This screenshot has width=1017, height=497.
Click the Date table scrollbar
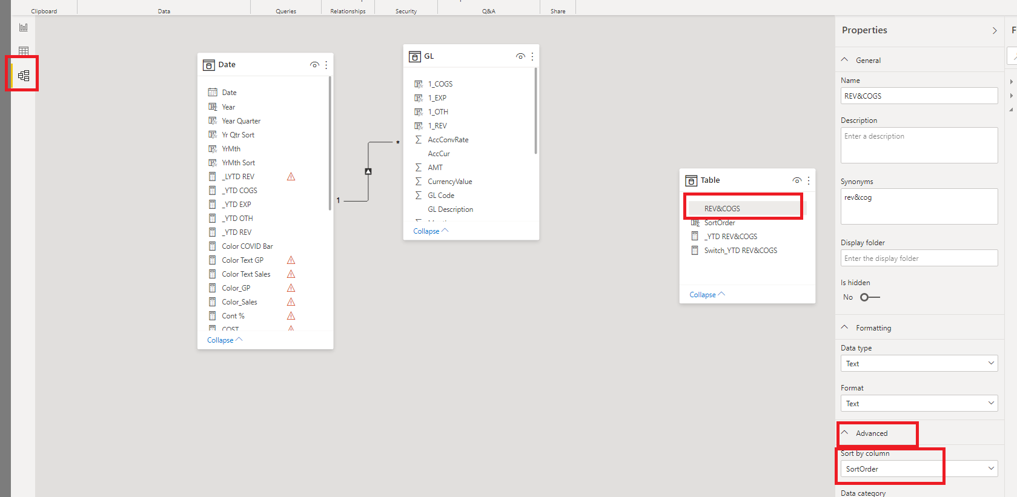[x=330, y=143]
